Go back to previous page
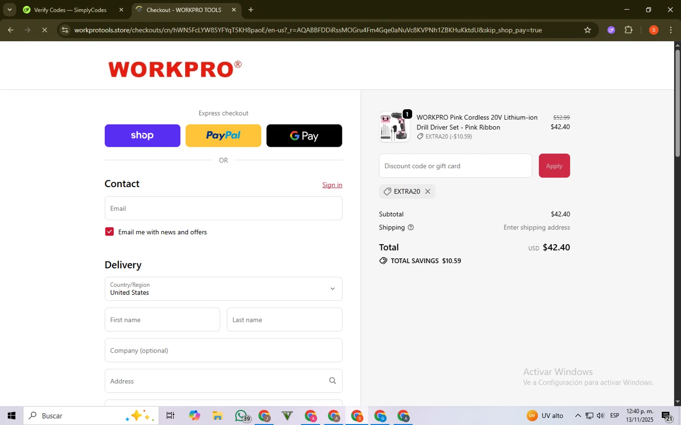This screenshot has width=681, height=425. coord(10,30)
